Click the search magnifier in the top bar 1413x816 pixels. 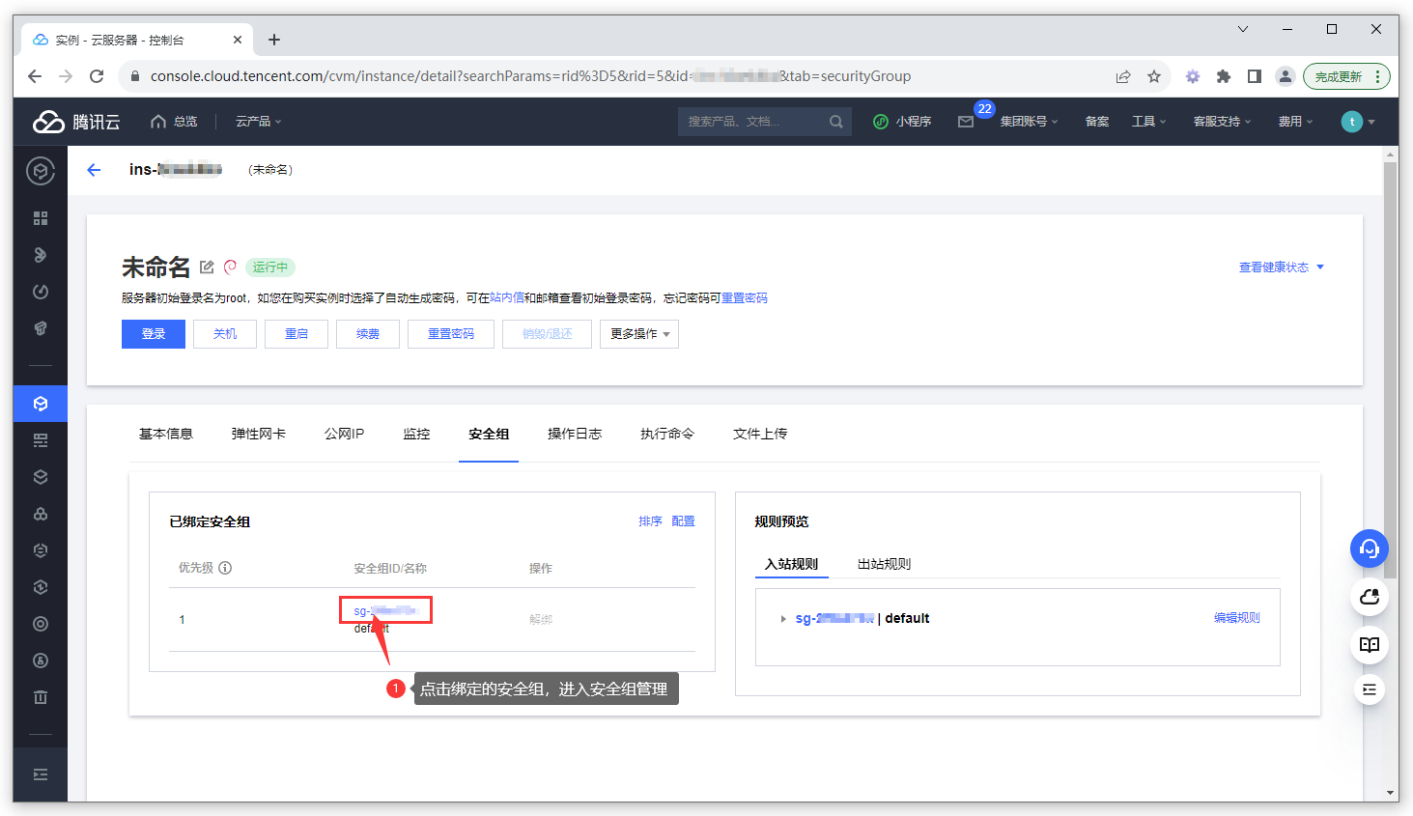point(836,122)
